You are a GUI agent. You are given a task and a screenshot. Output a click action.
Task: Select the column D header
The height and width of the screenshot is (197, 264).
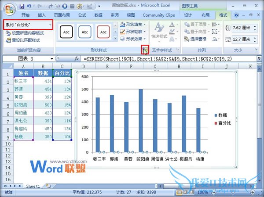84,66
